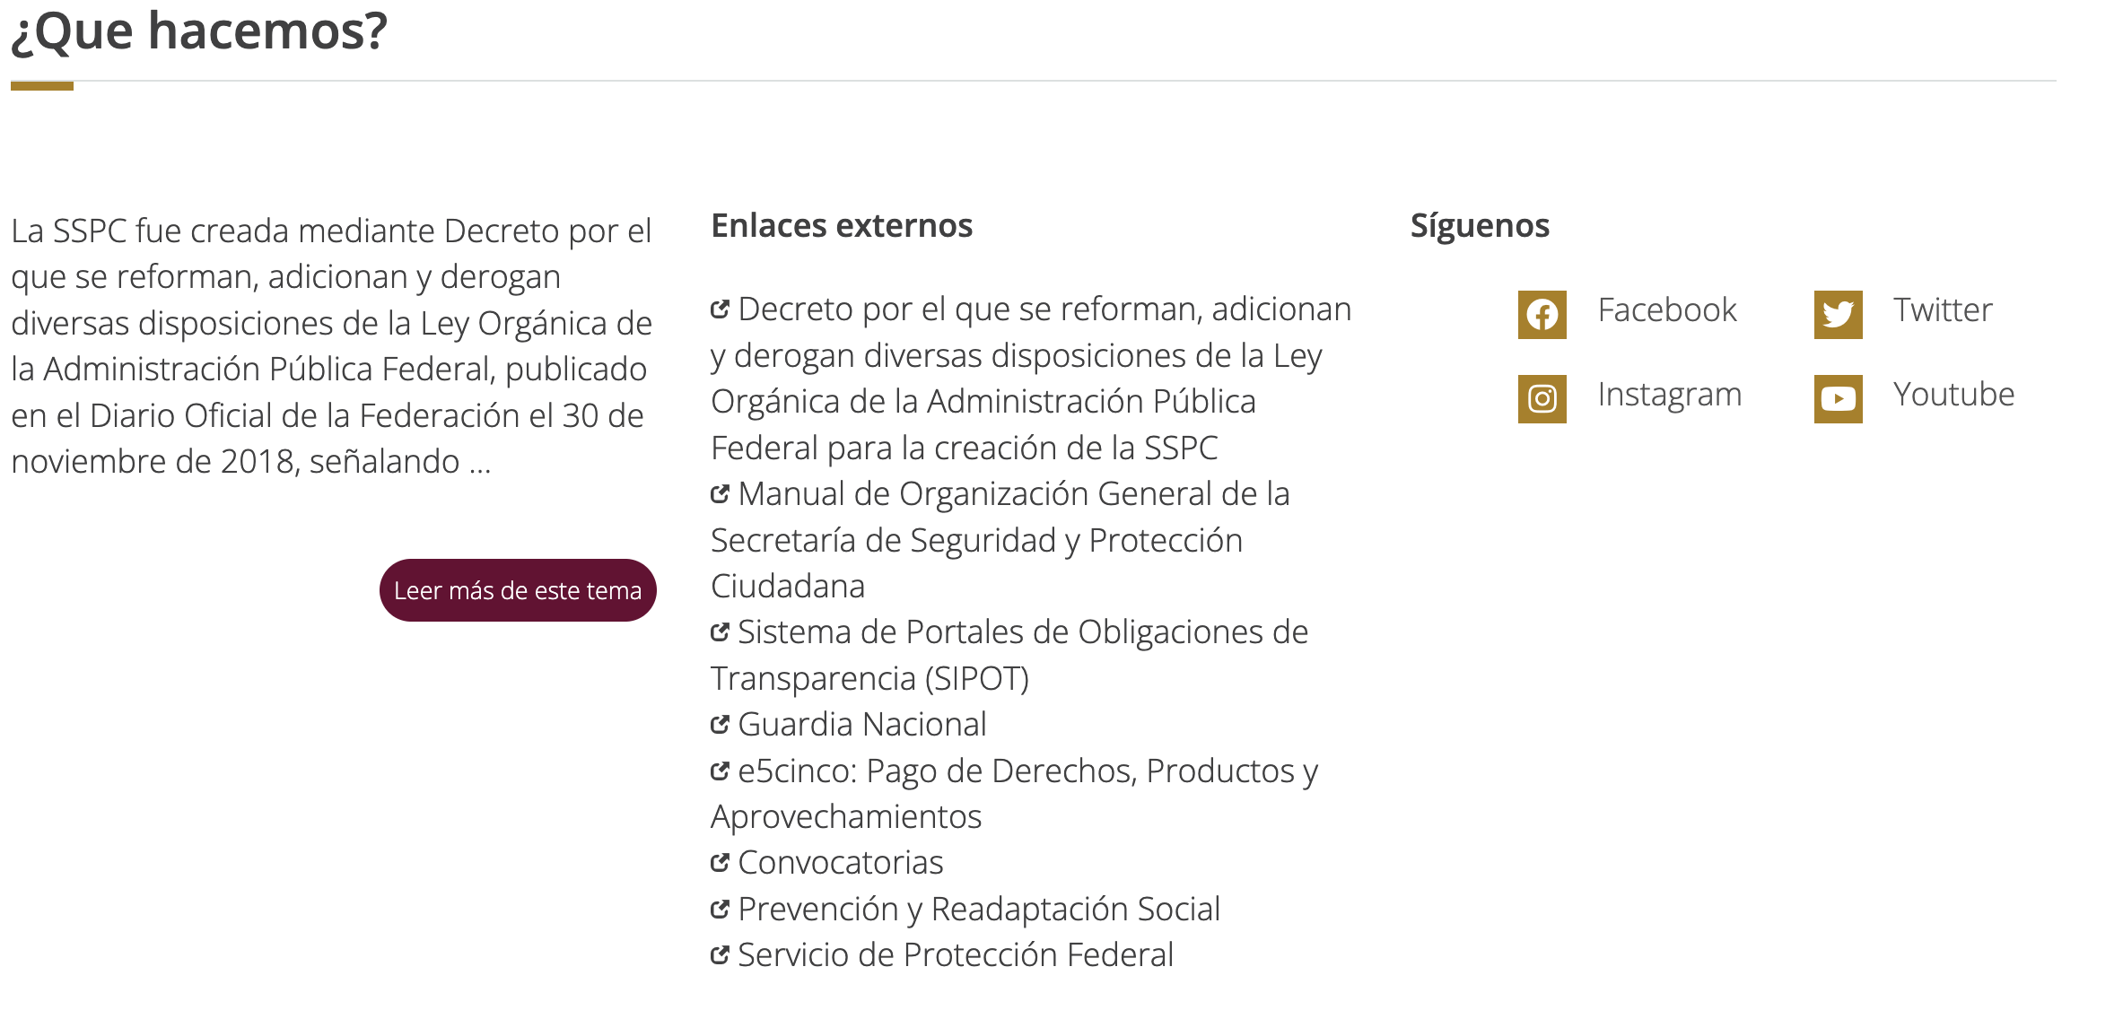The height and width of the screenshot is (1019, 2123).
Task: Click external-link icon beside Prevención y Readaptación Social
Action: tap(720, 909)
